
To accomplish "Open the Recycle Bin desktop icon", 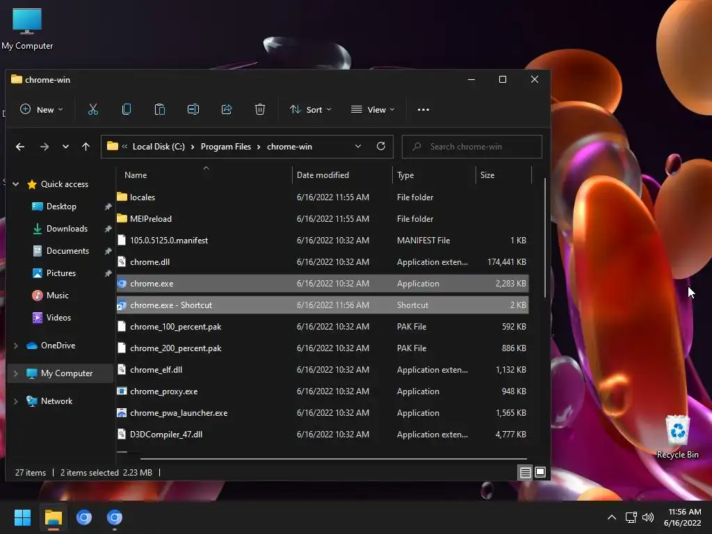I will [x=677, y=437].
